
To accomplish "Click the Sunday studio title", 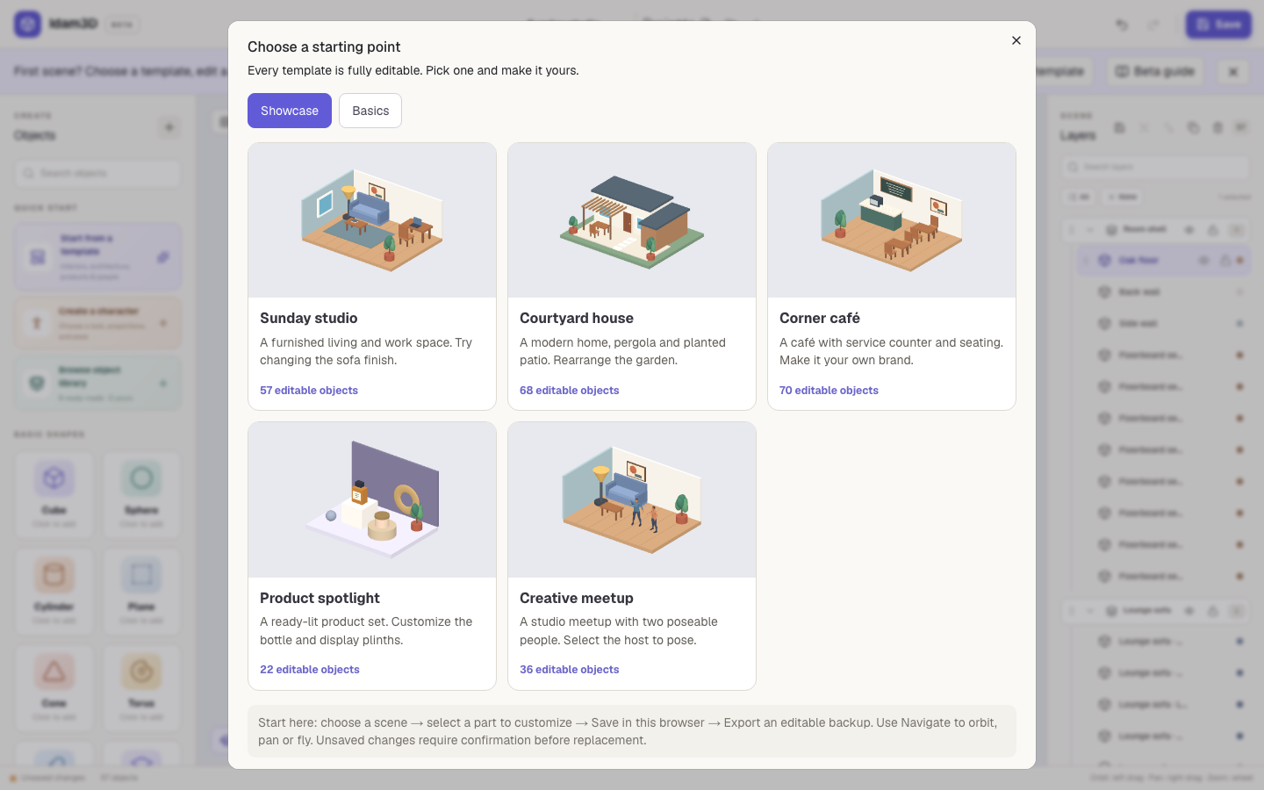I will tap(309, 318).
